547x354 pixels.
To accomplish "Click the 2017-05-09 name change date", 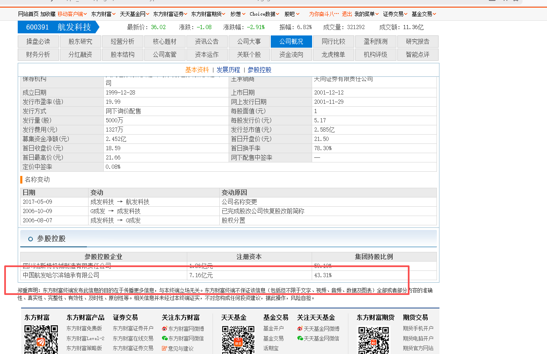I will click(38, 202).
